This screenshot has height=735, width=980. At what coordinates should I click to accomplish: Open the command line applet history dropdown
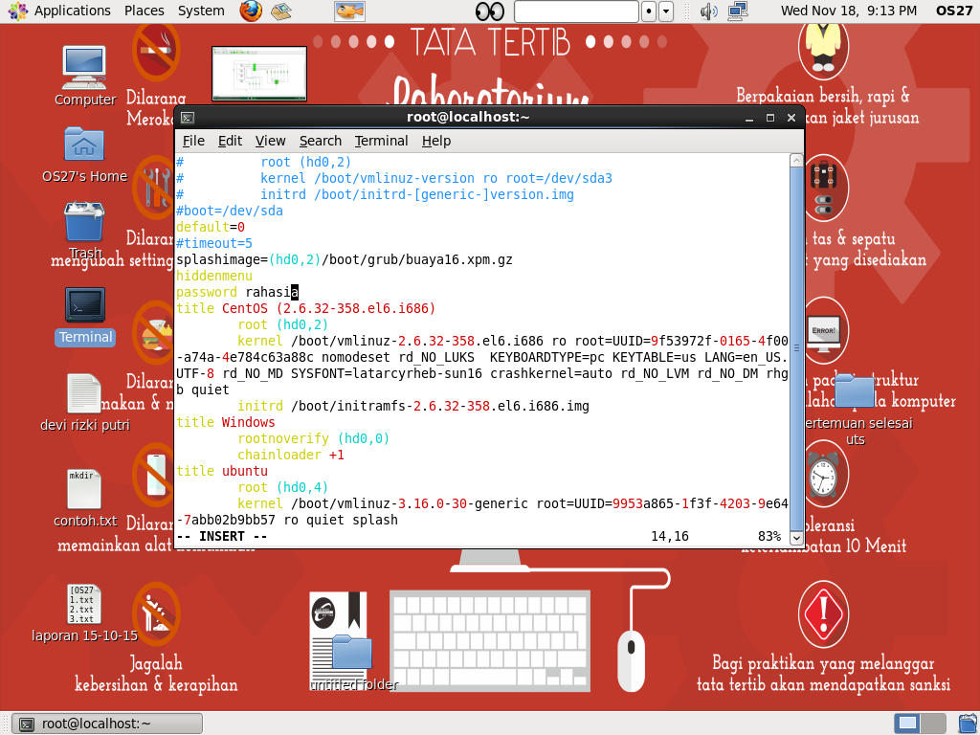666,11
